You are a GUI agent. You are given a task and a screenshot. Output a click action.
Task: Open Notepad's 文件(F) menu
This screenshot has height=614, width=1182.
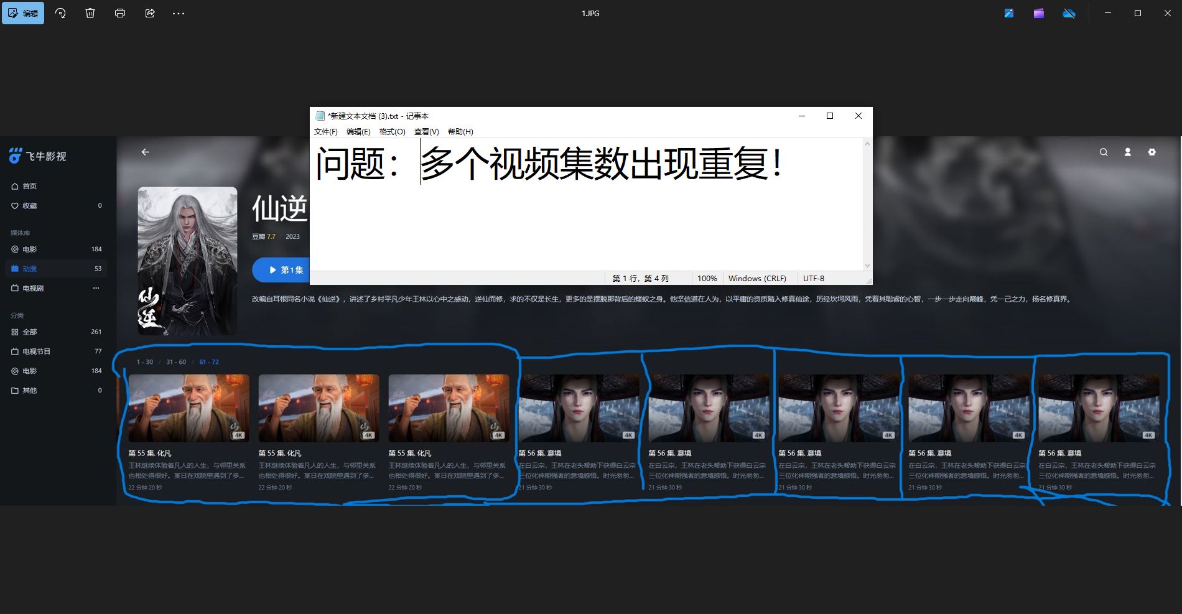[x=326, y=131]
